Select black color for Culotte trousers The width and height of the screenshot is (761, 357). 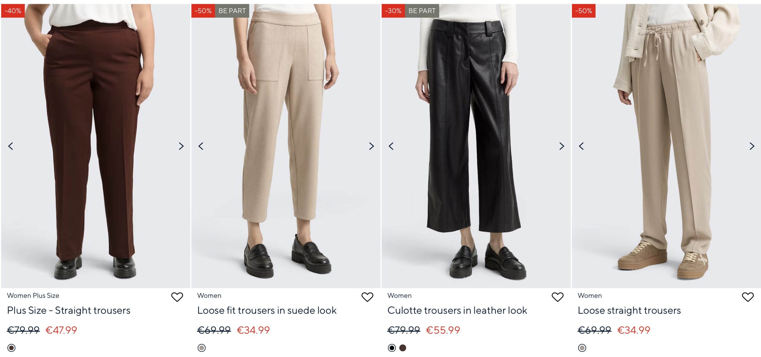(x=392, y=348)
